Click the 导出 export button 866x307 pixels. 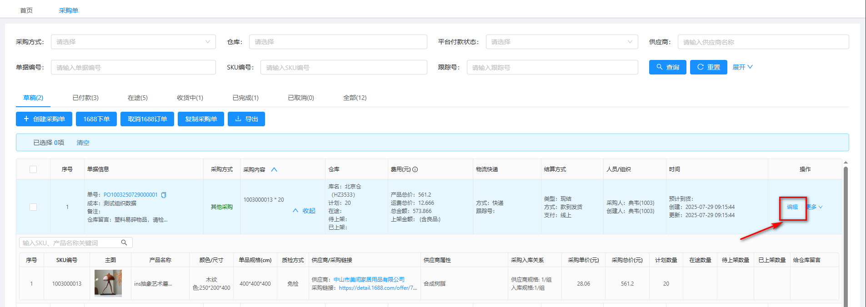[246, 119]
